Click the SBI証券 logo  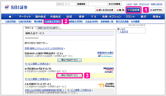(16, 7)
